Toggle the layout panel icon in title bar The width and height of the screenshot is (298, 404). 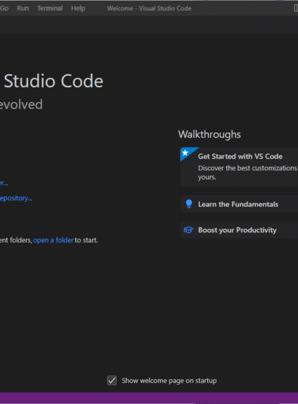(x=296, y=8)
